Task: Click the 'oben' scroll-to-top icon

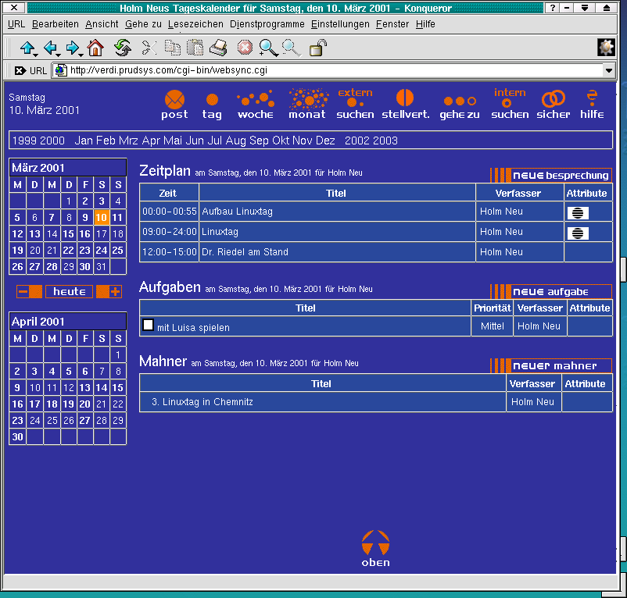Action: coord(375,542)
